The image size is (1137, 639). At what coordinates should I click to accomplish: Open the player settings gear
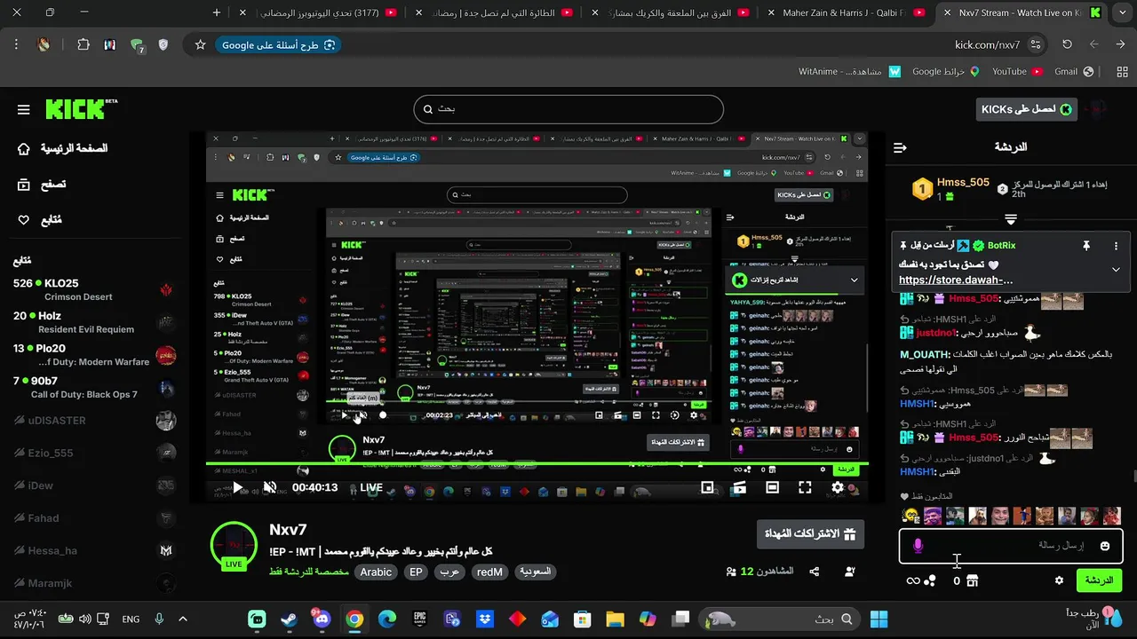point(838,487)
